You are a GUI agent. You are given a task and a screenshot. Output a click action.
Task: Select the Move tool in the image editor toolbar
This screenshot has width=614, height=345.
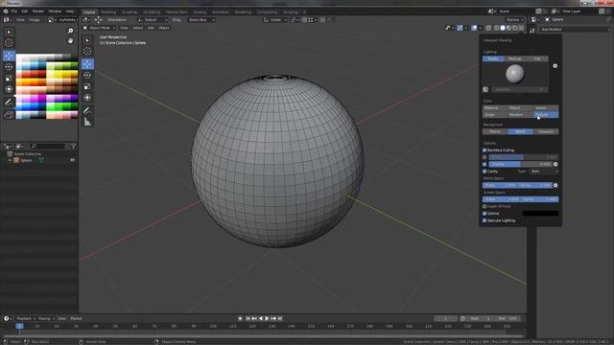click(9, 56)
